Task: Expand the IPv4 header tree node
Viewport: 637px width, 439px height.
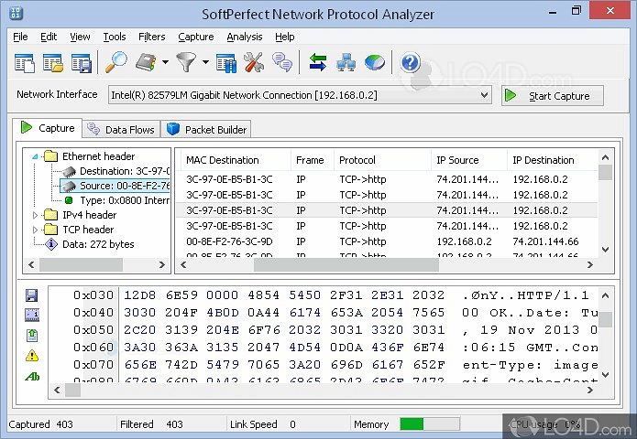Action: (35, 215)
